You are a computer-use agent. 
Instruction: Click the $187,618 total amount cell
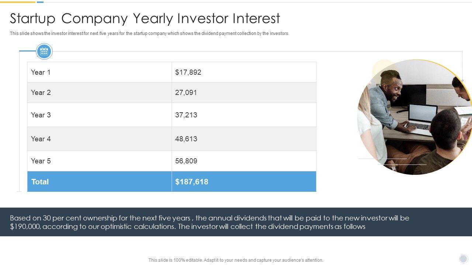click(x=244, y=181)
